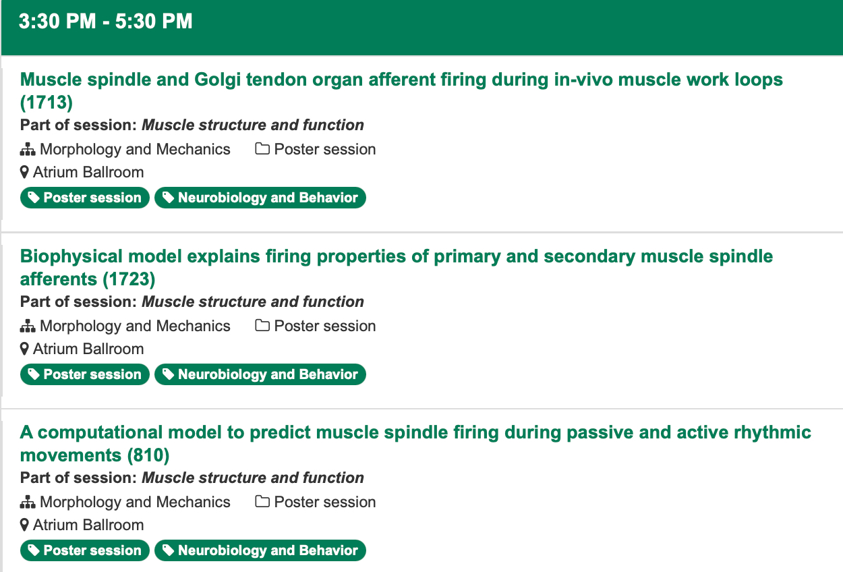Click the folder icon in the poster 1723 entry
The image size is (843, 572).
262,326
